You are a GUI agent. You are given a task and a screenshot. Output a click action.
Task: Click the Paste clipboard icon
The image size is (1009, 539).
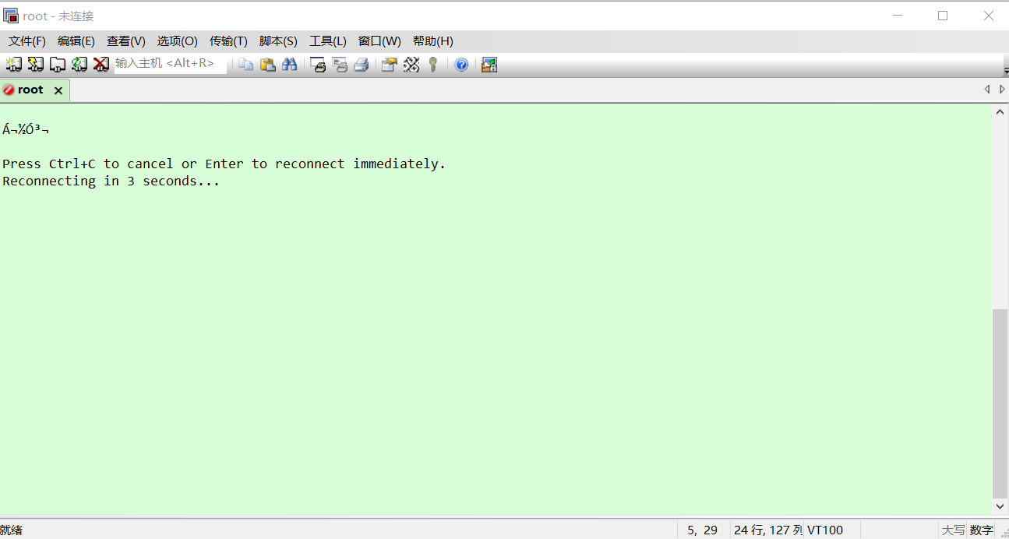(268, 65)
